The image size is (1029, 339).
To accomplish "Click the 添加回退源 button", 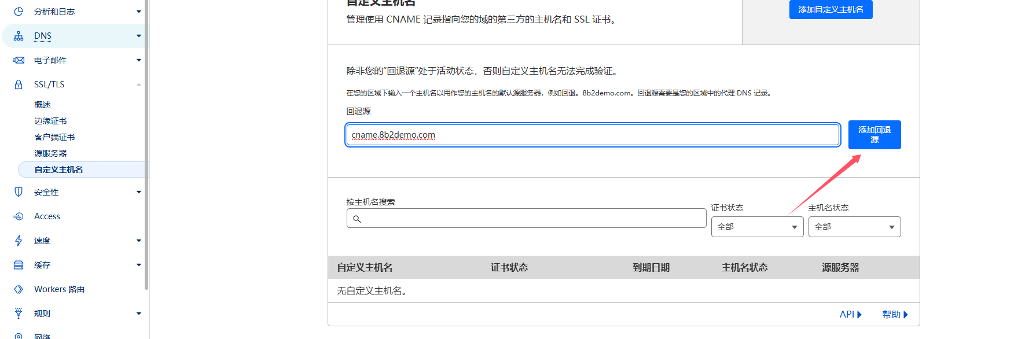I will point(874,134).
